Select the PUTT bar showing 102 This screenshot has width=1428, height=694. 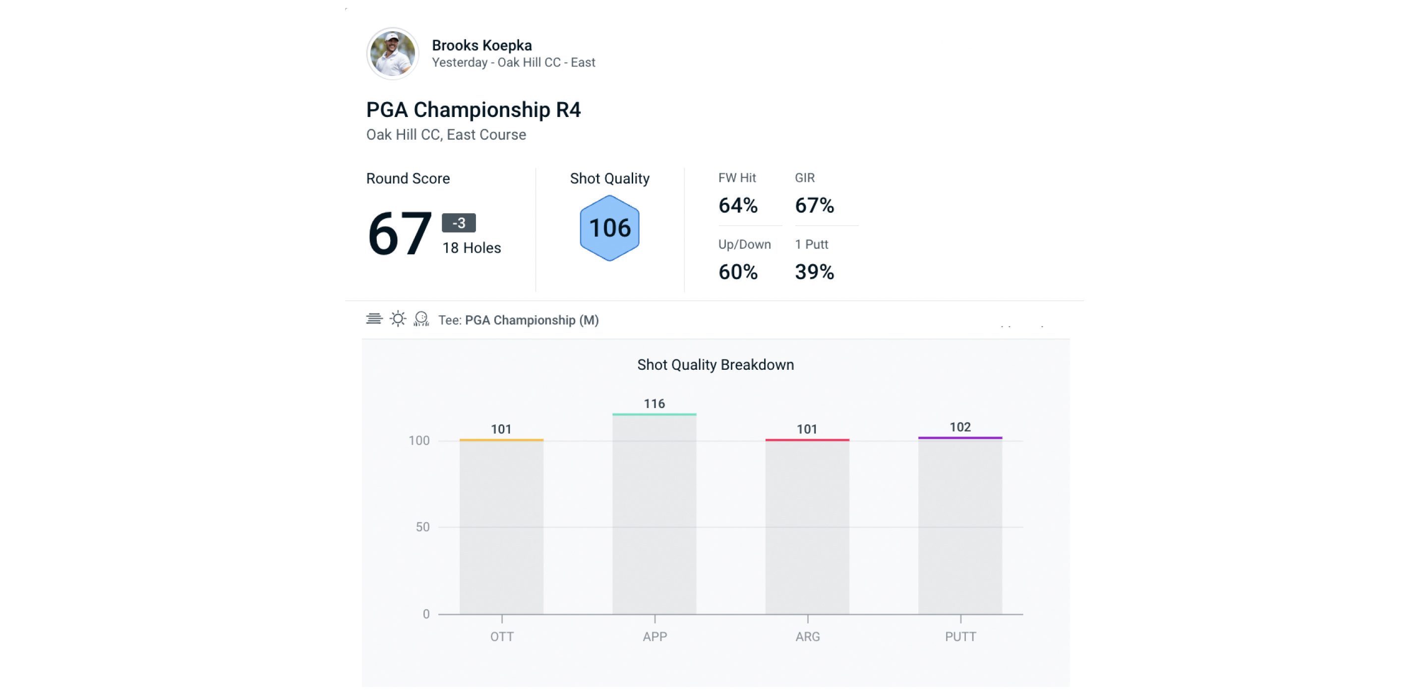tap(959, 525)
